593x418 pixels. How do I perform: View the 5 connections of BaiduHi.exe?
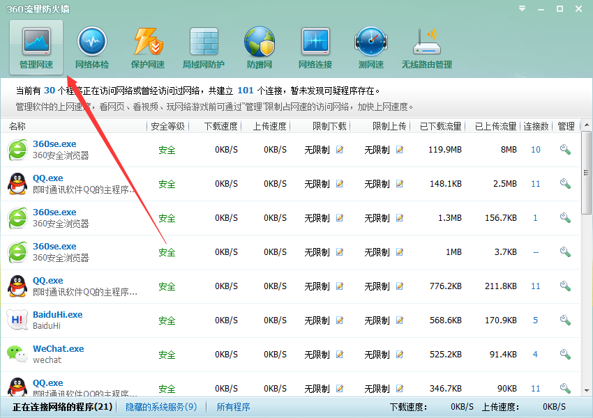(x=536, y=320)
